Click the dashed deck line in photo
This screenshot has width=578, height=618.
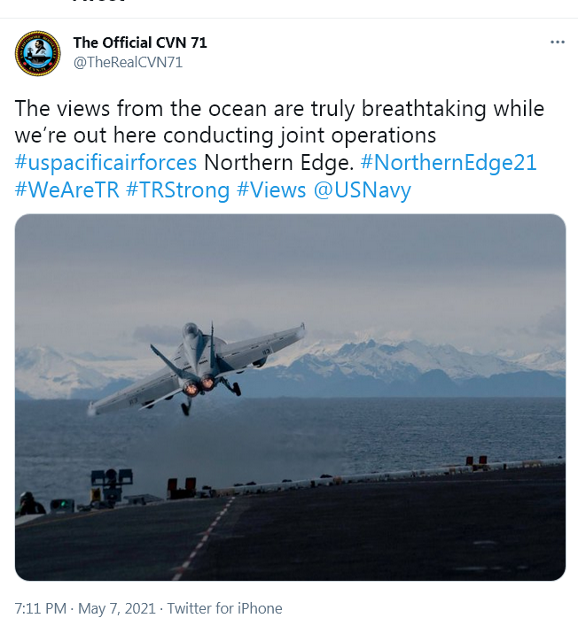pos(204,538)
